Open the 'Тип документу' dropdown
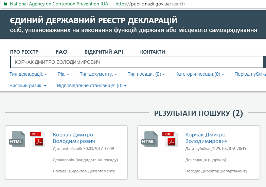Screen dimensions: 266x187 pyautogui.click(x=98, y=74)
